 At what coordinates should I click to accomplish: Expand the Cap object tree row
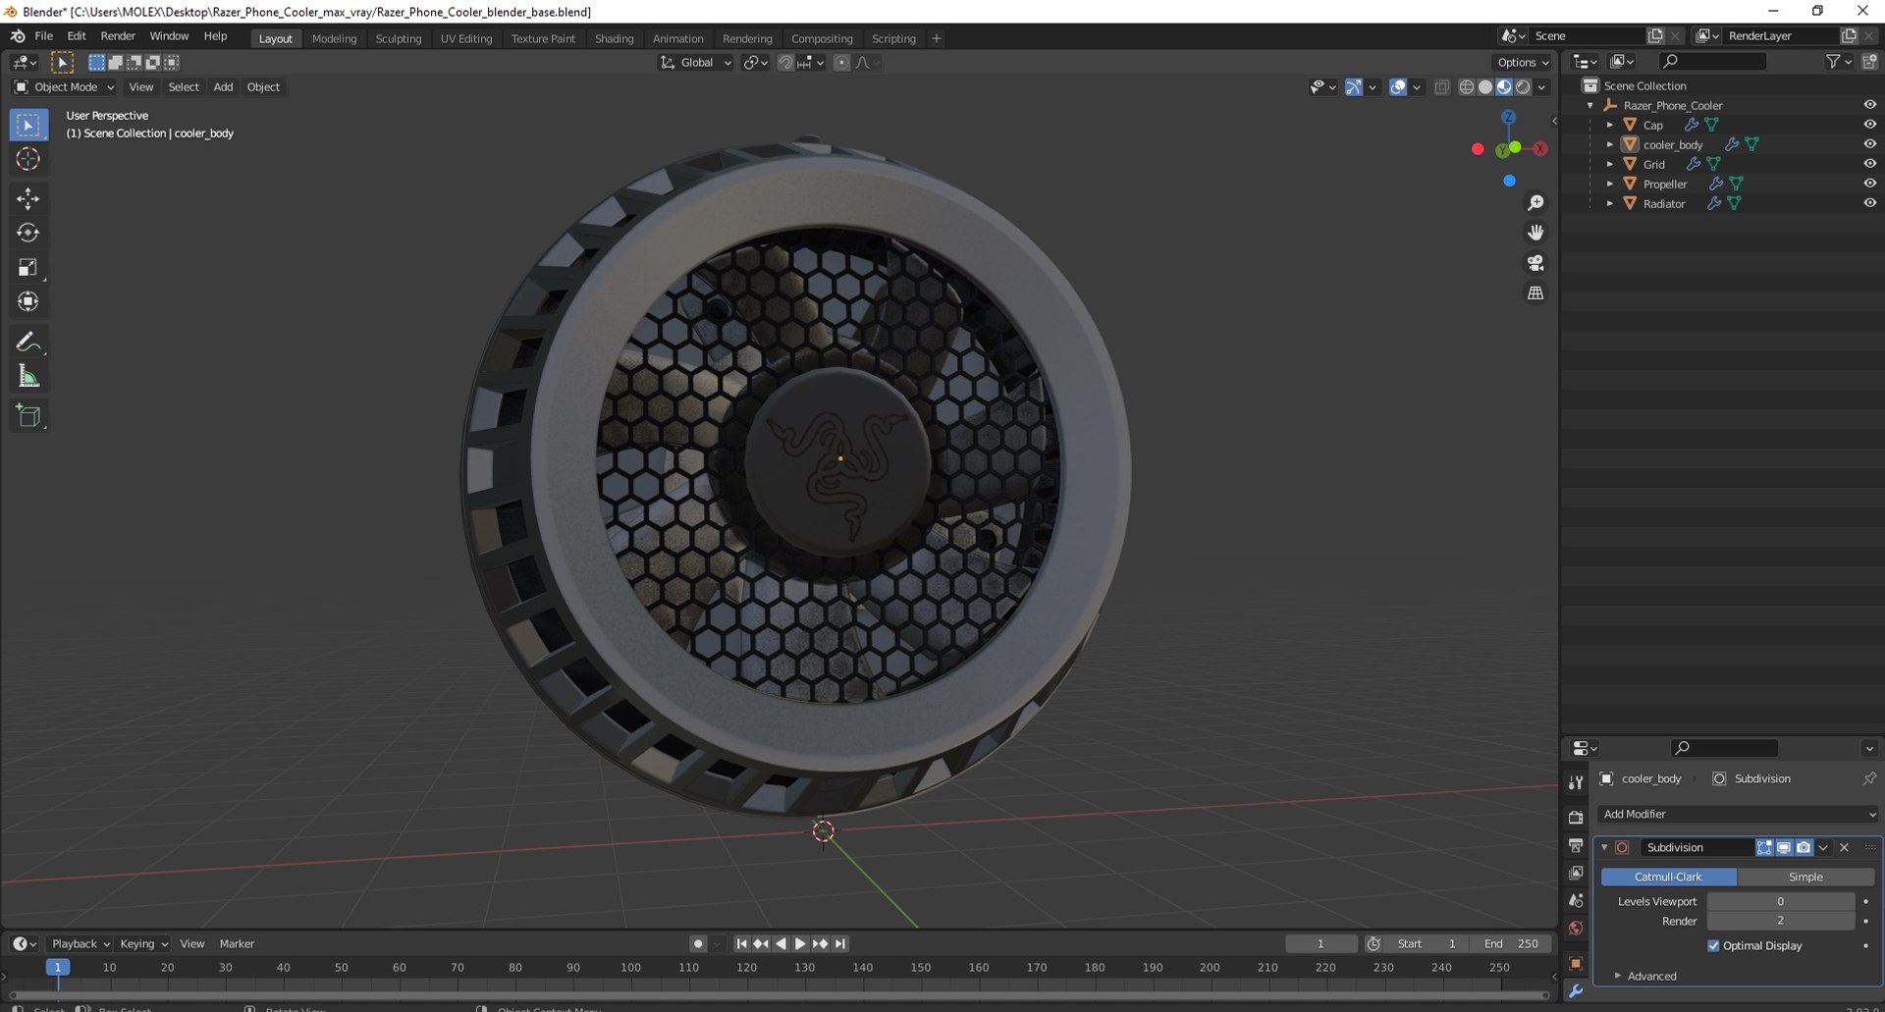pyautogui.click(x=1610, y=125)
